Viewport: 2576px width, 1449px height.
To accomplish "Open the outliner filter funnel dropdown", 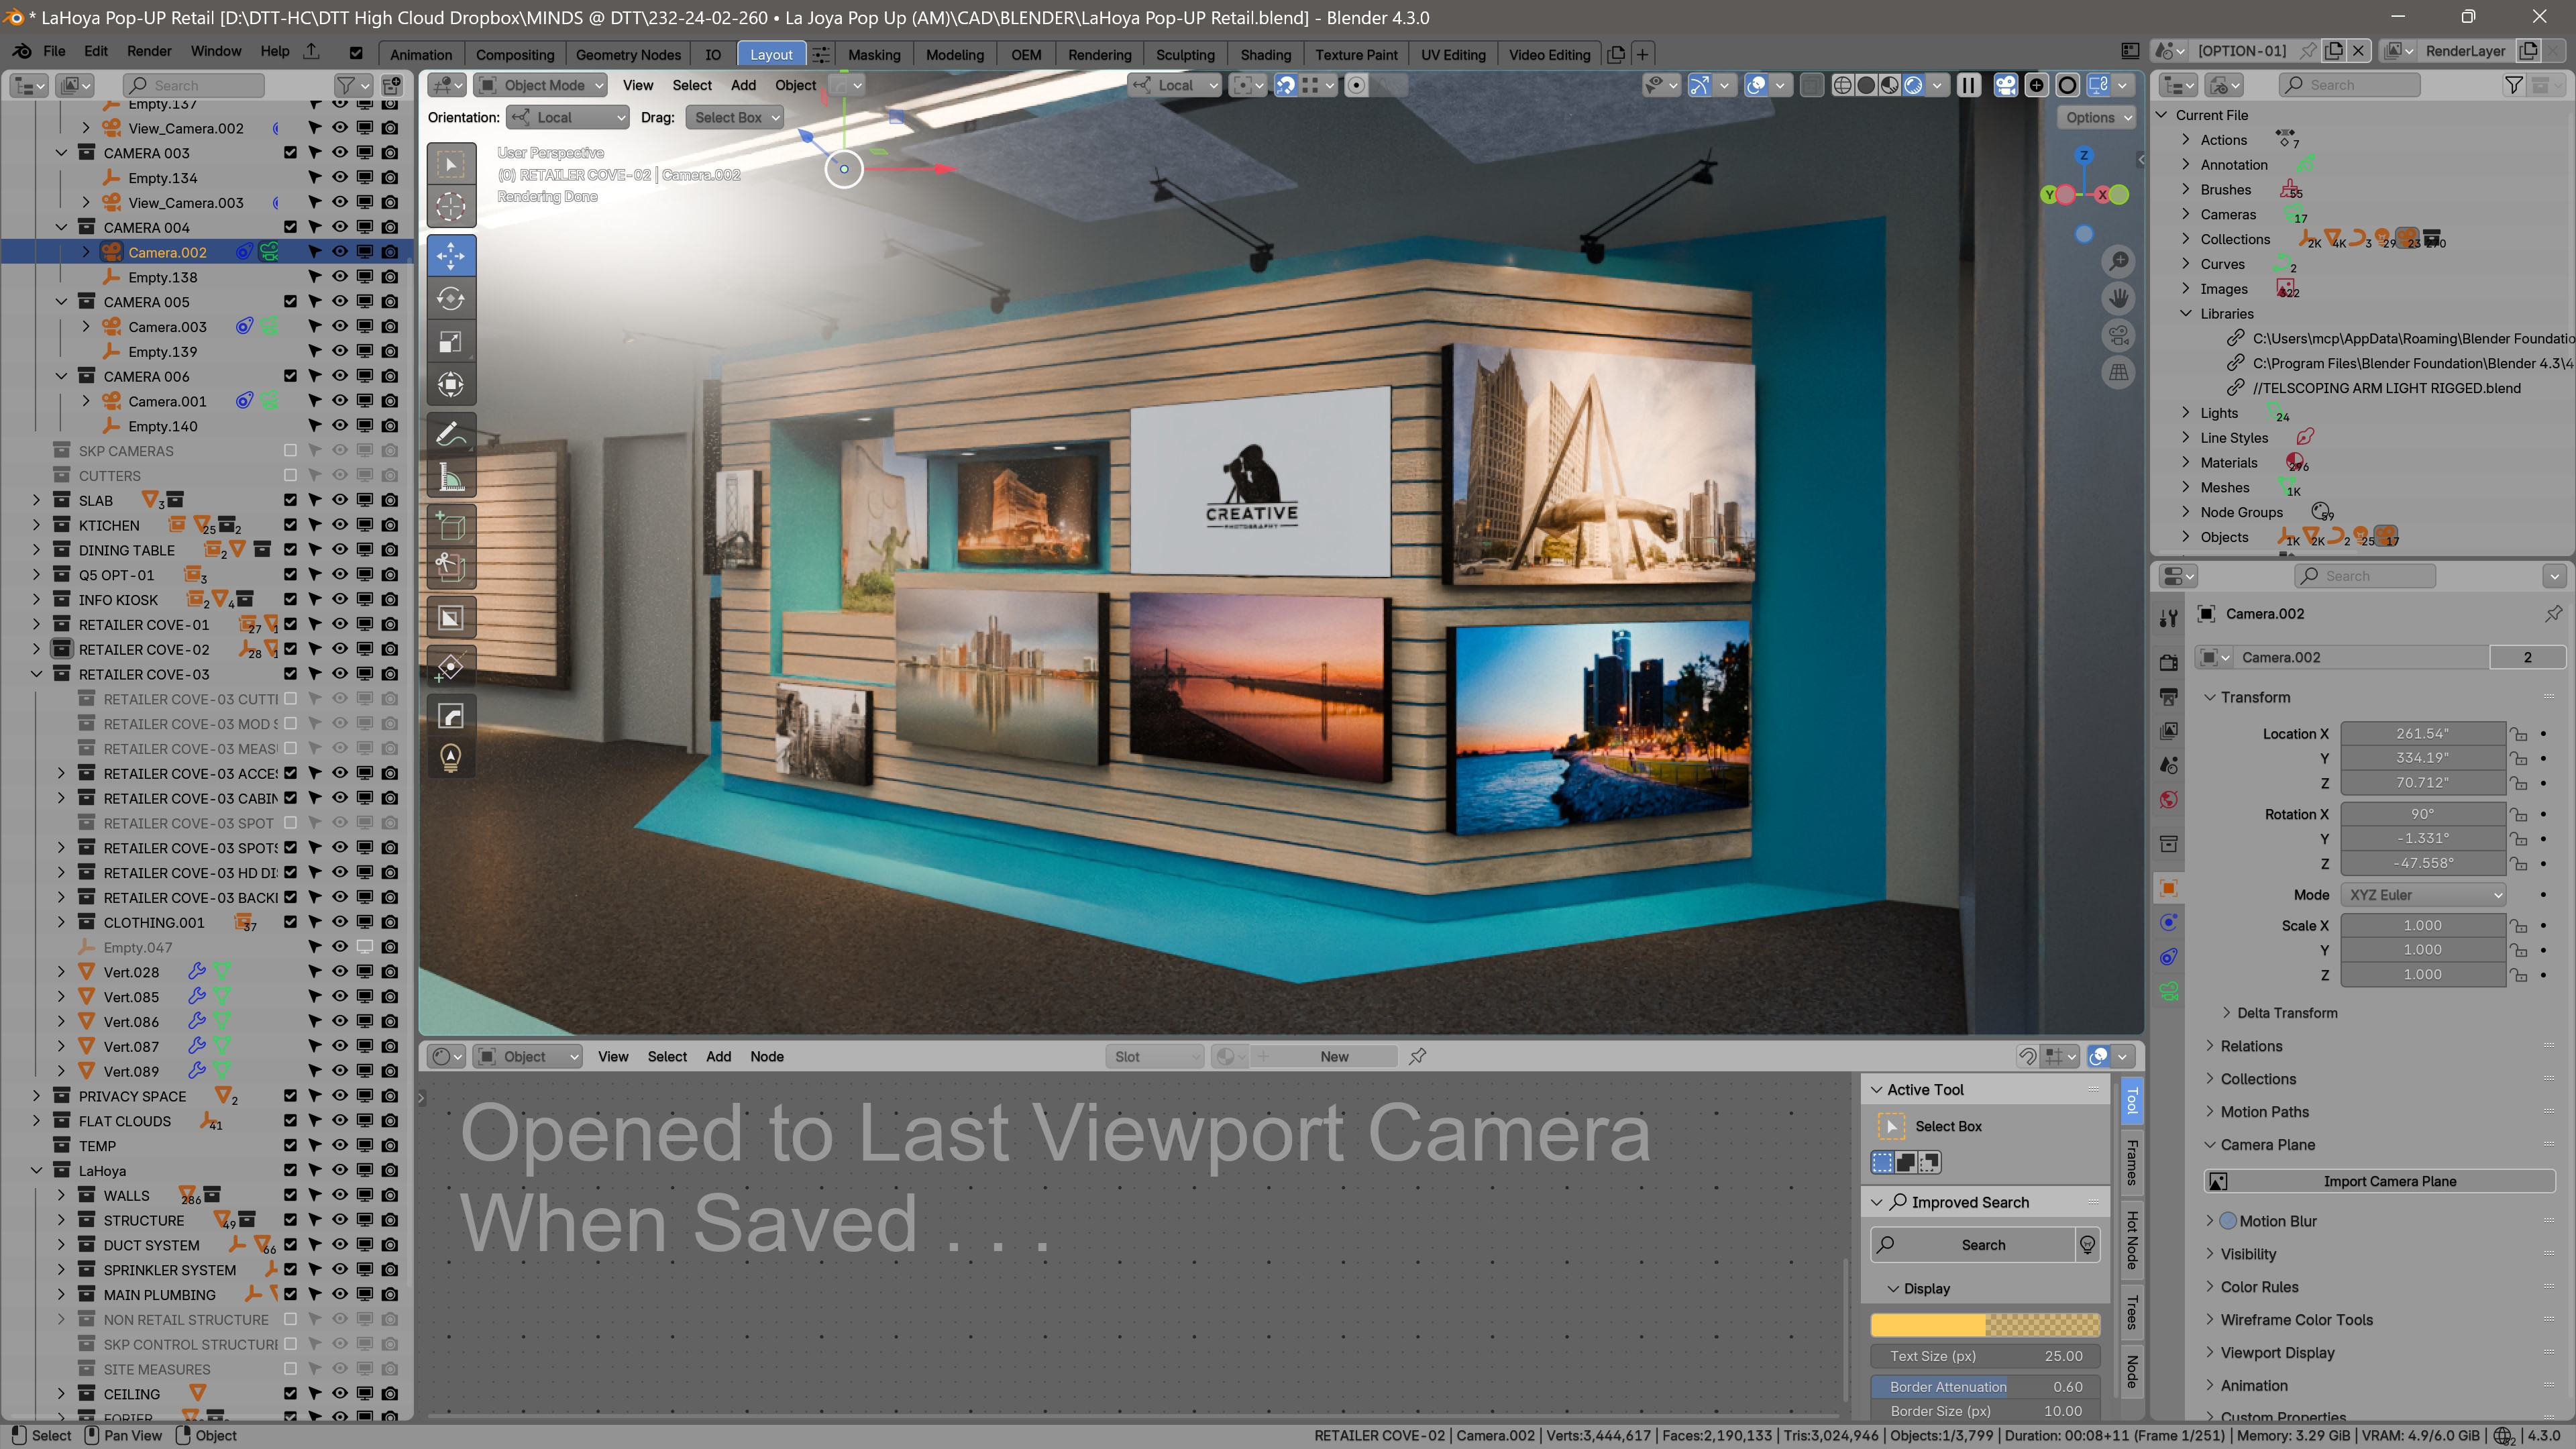I will (x=353, y=85).
